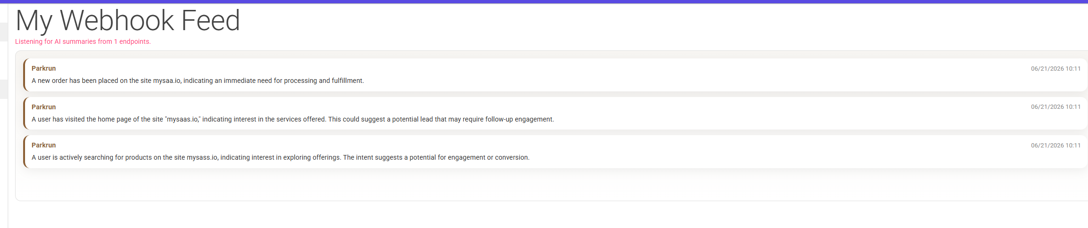Click the purple bar across the top

point(544,1)
